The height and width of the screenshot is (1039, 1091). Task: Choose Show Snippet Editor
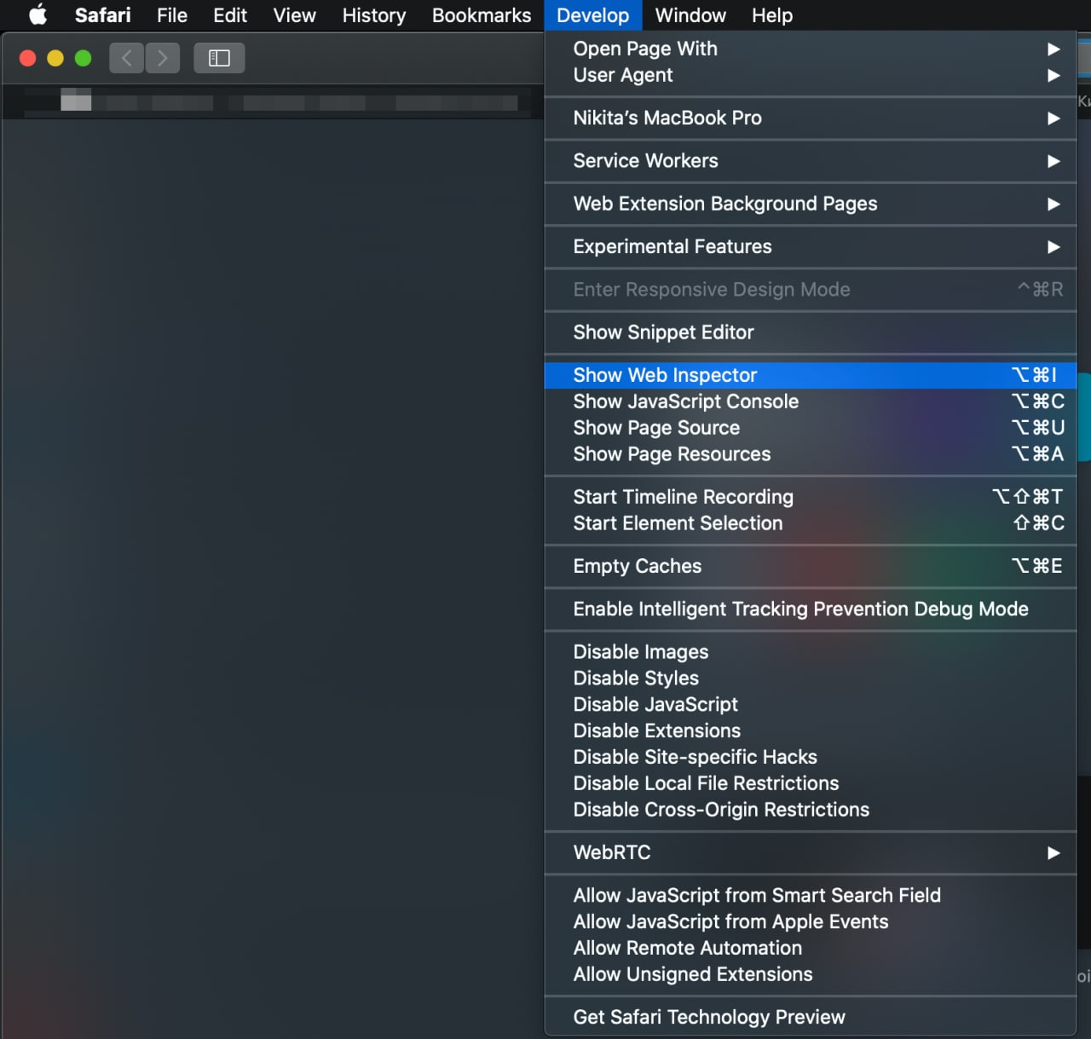point(811,332)
